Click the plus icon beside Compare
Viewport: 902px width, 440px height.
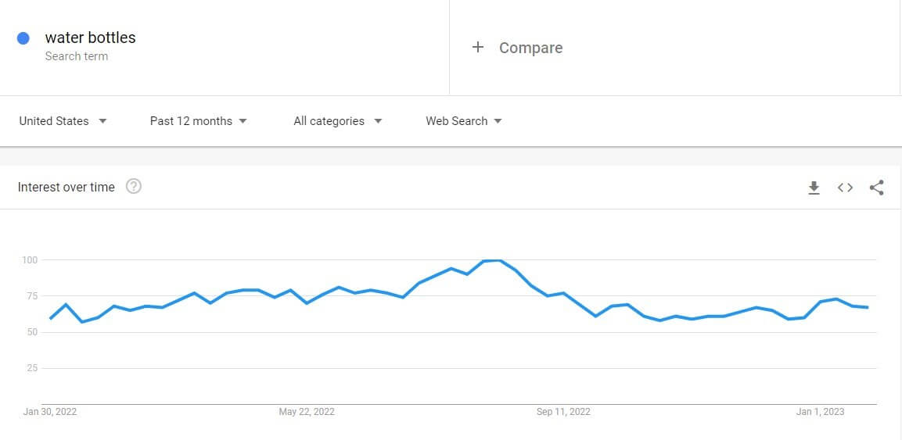click(x=477, y=47)
